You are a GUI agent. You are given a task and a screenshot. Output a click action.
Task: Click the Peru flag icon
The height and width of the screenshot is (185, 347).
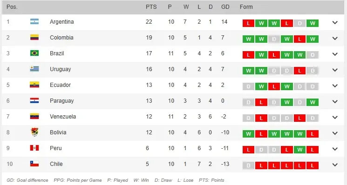click(x=34, y=148)
